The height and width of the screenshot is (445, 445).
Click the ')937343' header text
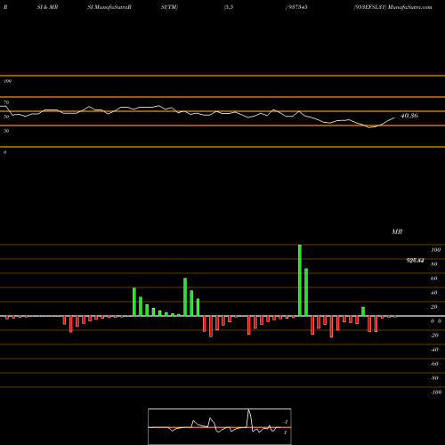click(296, 7)
